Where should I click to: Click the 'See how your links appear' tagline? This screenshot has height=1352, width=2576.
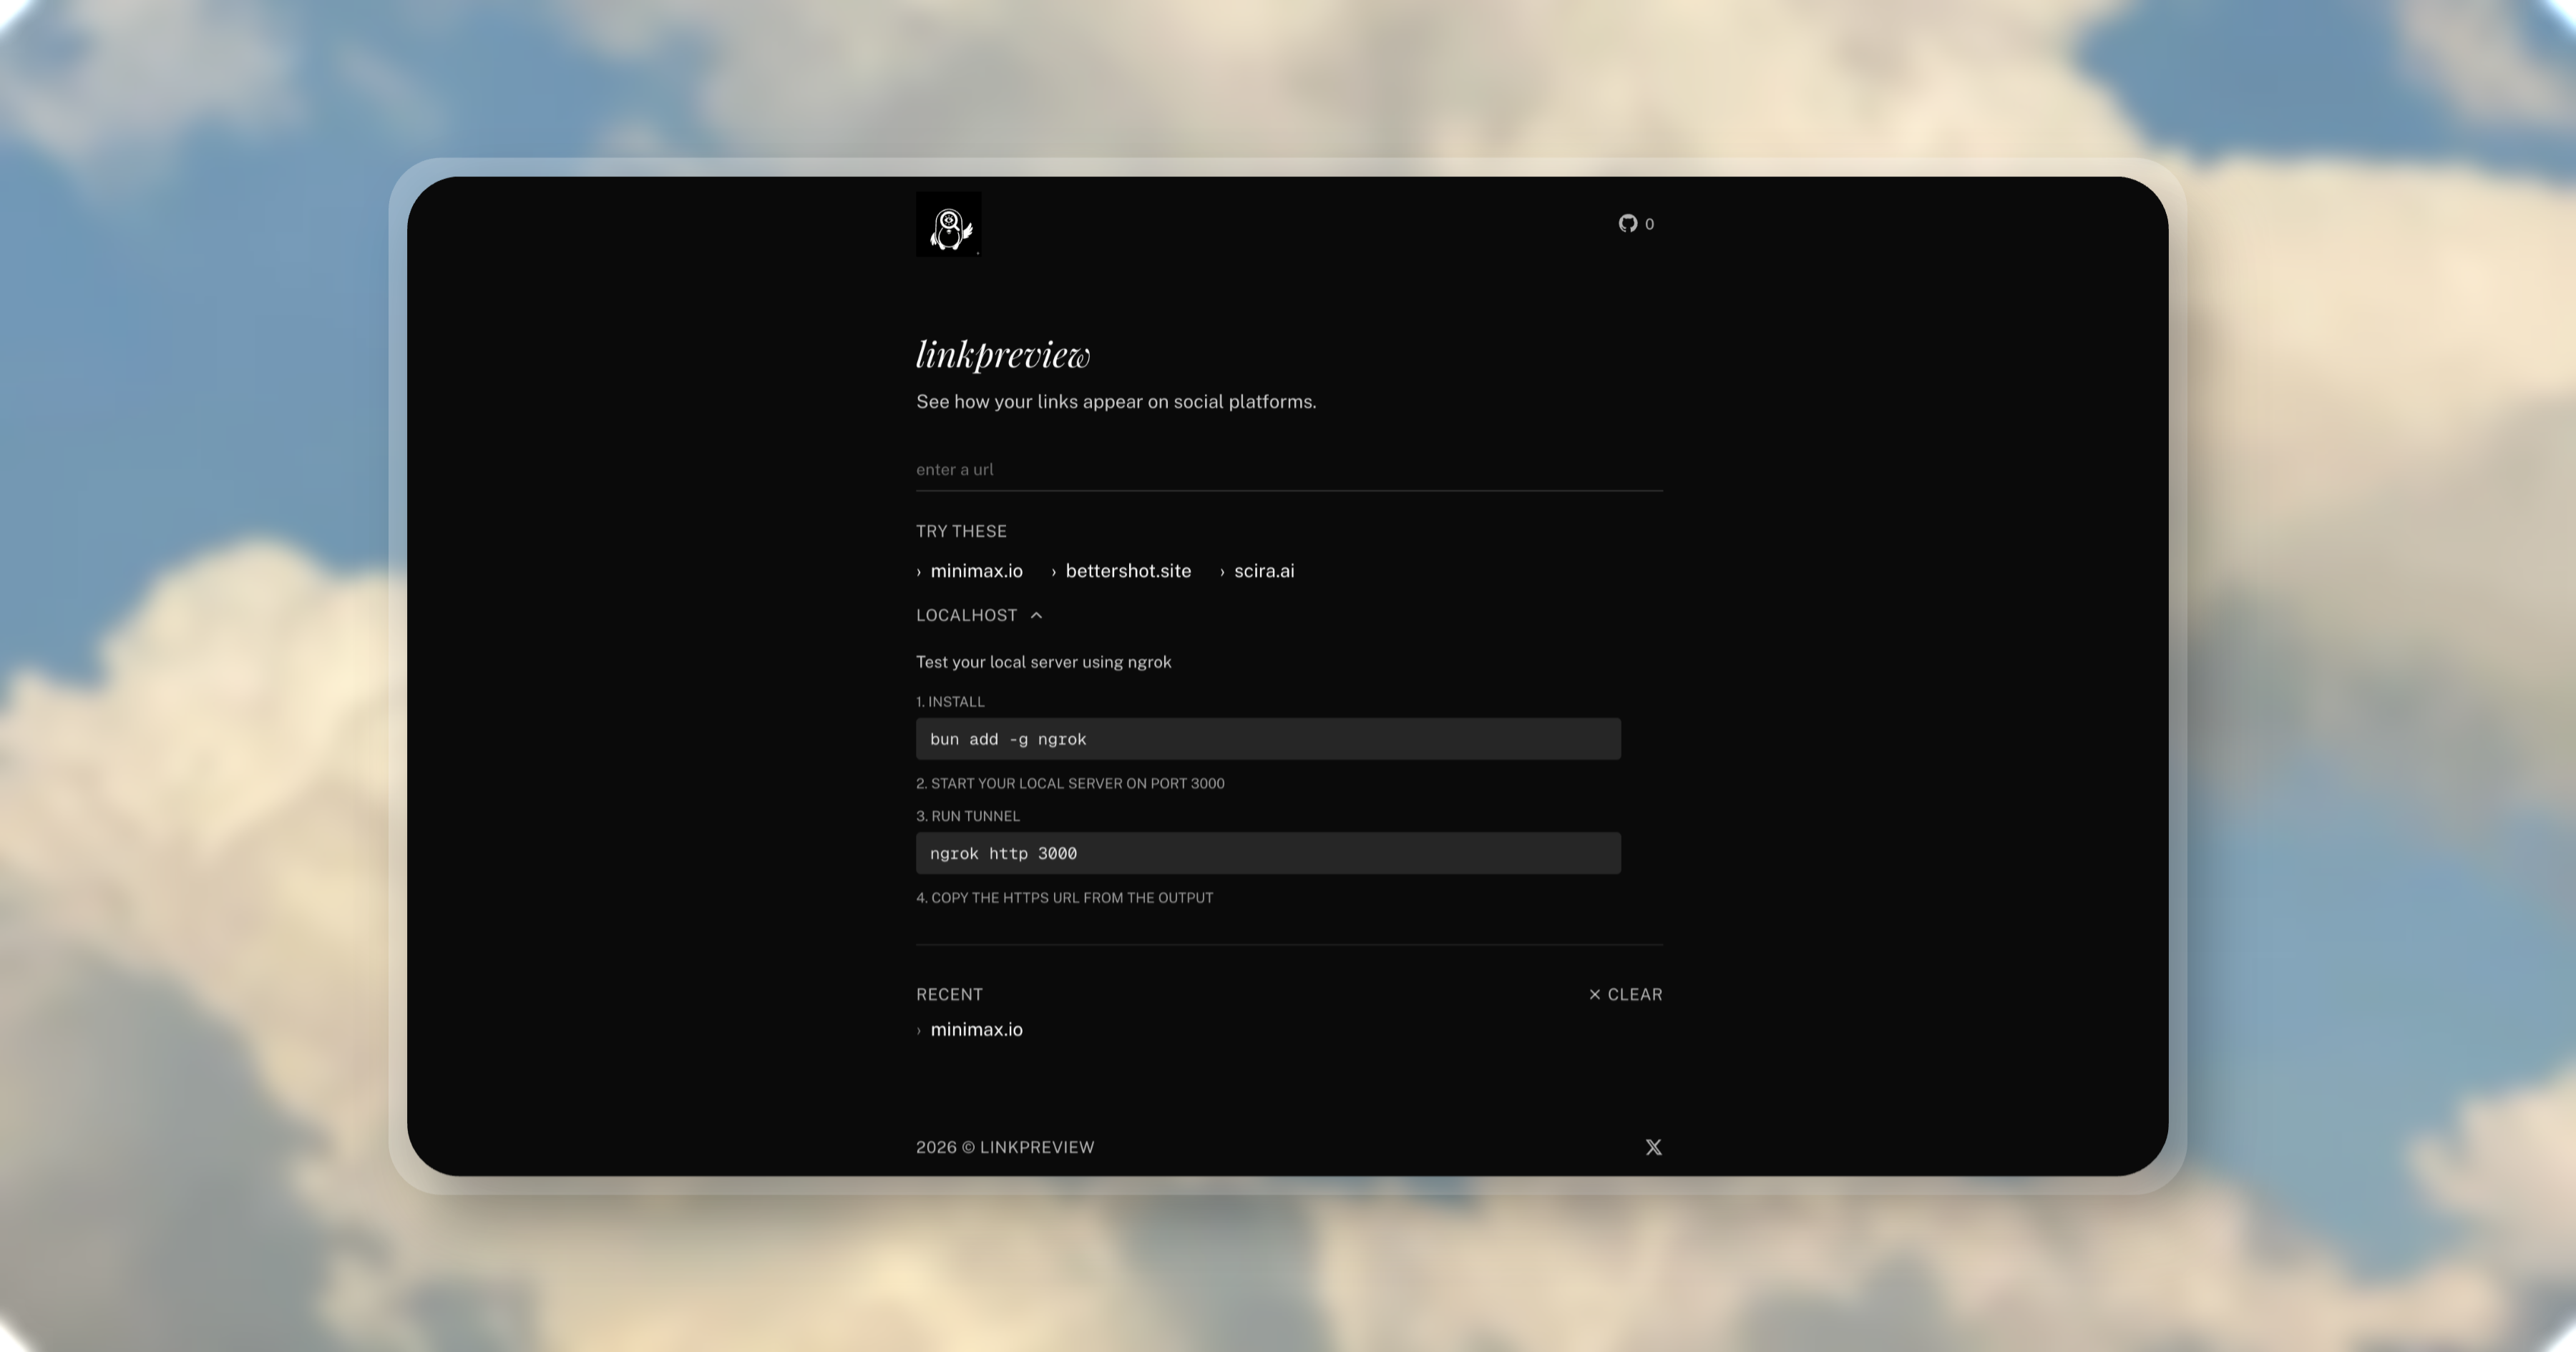tap(1116, 402)
